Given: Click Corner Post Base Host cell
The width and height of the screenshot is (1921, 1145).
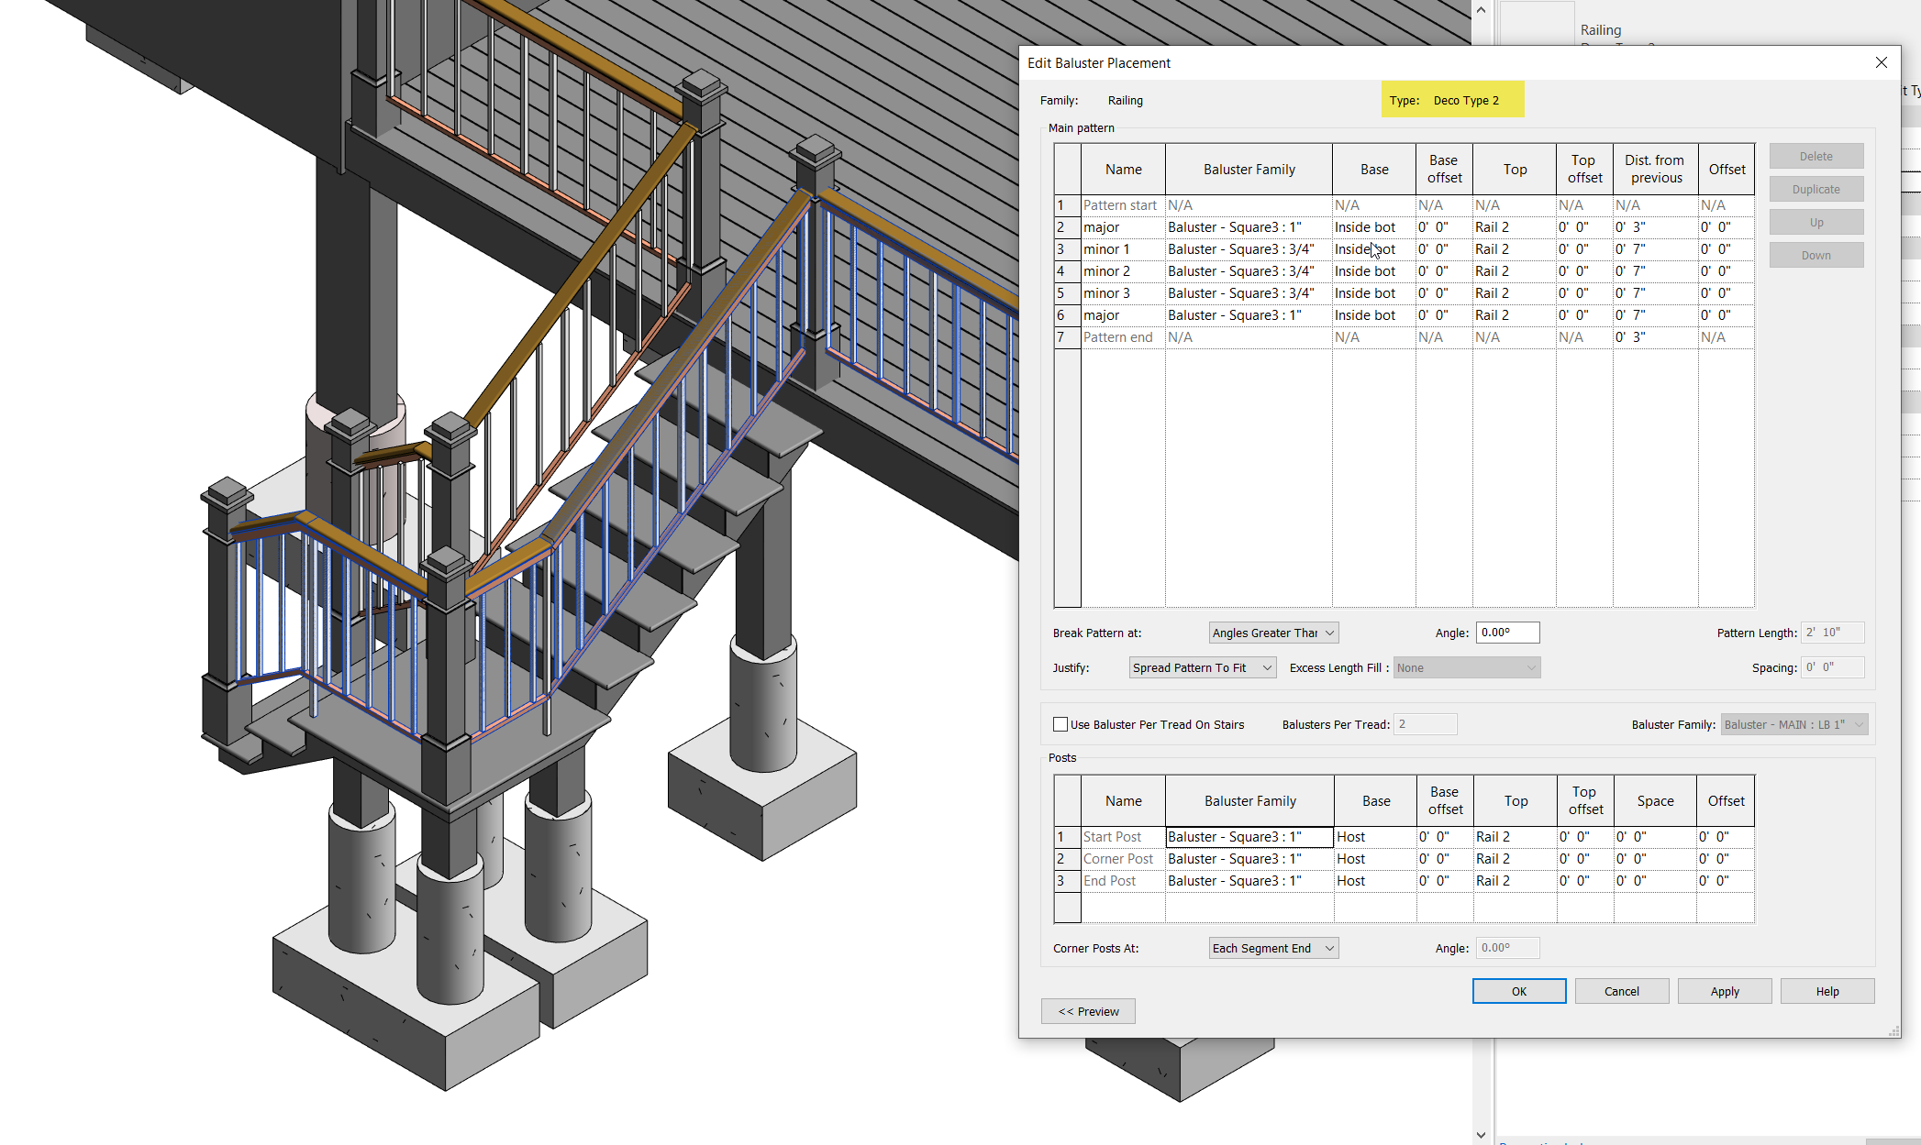Looking at the screenshot, I should click(x=1374, y=859).
